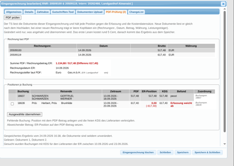This screenshot has height=166, width=234.
Task: Open the Zahlsätze tab
Action: click(43, 12)
